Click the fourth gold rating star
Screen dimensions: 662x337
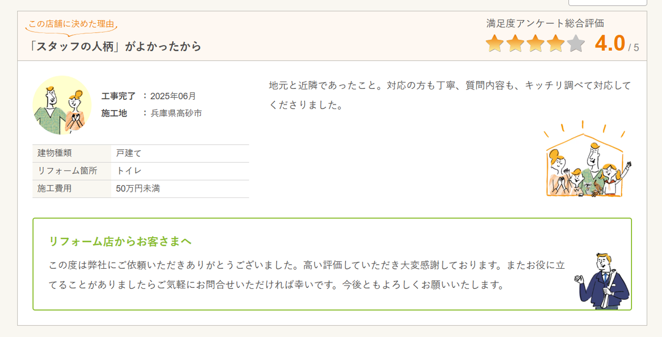(x=555, y=44)
